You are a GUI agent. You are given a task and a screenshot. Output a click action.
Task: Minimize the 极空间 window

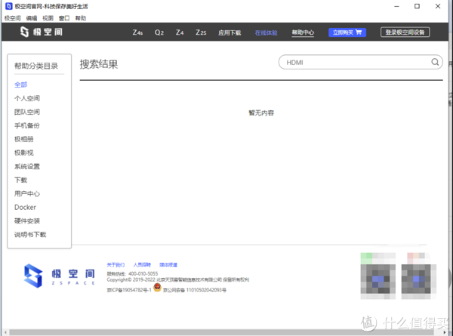(396, 6)
